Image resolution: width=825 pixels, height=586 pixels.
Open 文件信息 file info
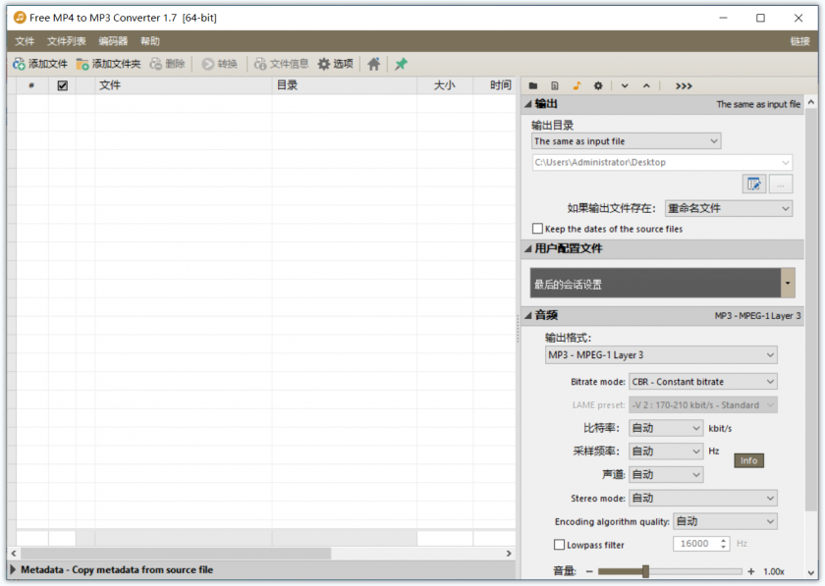[282, 64]
